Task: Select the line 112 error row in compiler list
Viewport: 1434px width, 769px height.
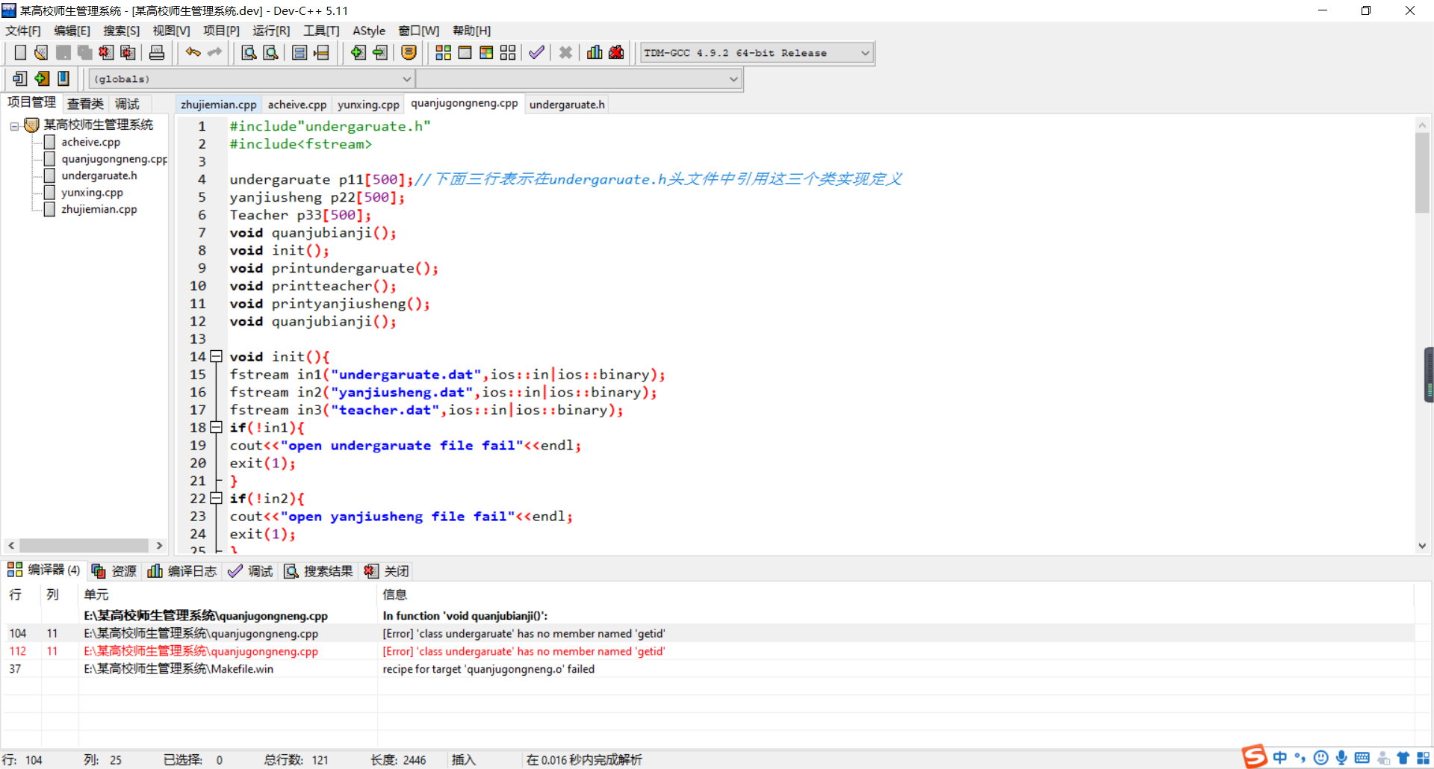Action: (708, 651)
